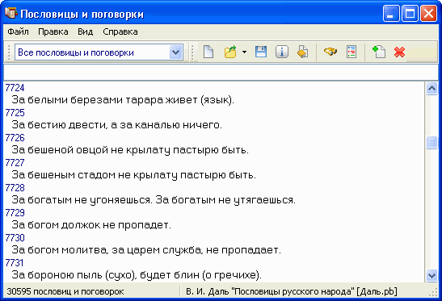Select proverb number 7731

pos(15,263)
